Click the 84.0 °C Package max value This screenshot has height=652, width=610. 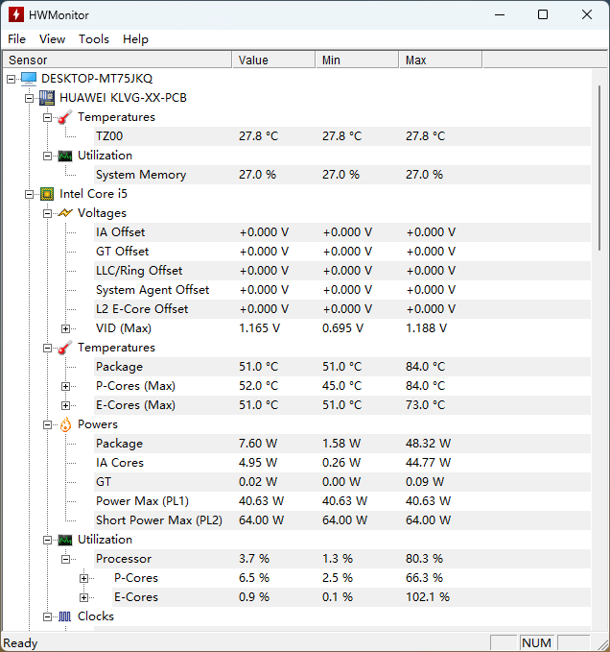(425, 367)
